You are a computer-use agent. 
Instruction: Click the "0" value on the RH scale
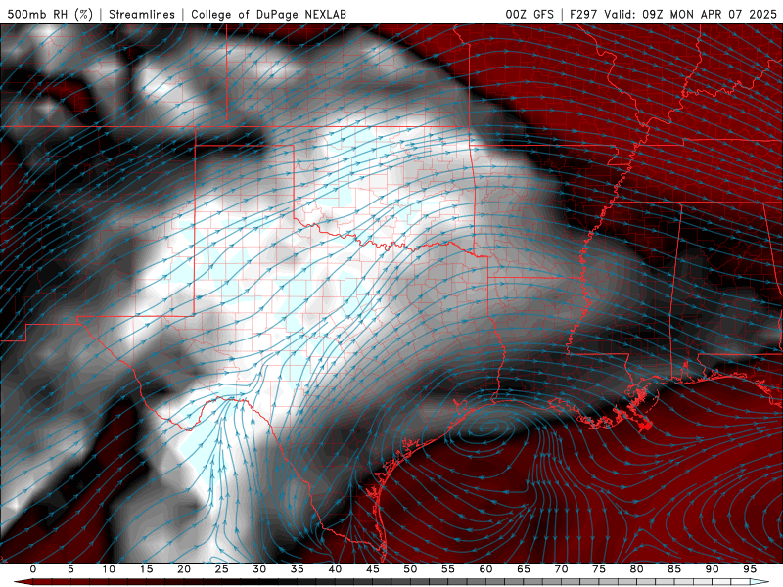[x=33, y=569]
